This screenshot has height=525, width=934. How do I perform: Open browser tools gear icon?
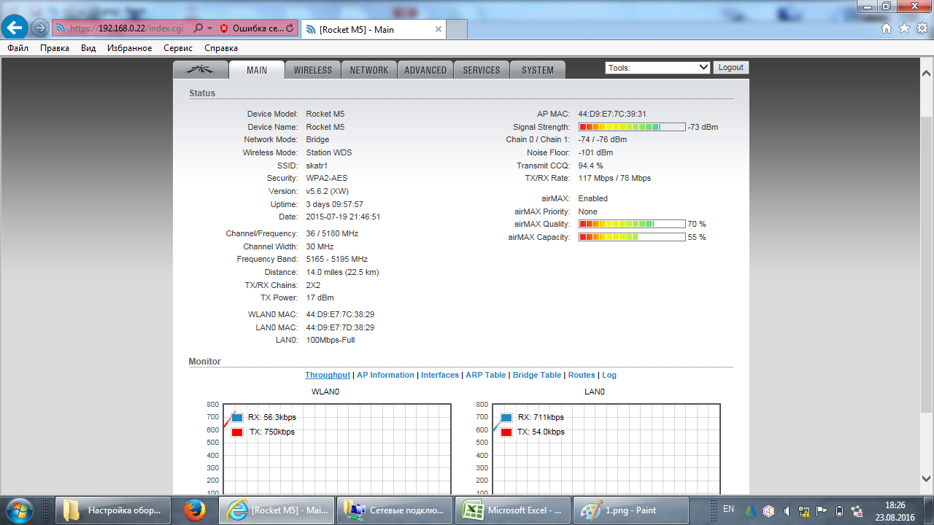coord(922,28)
